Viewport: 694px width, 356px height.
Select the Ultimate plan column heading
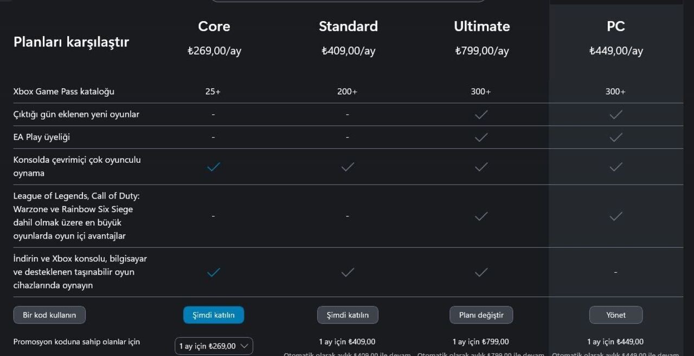[481, 26]
